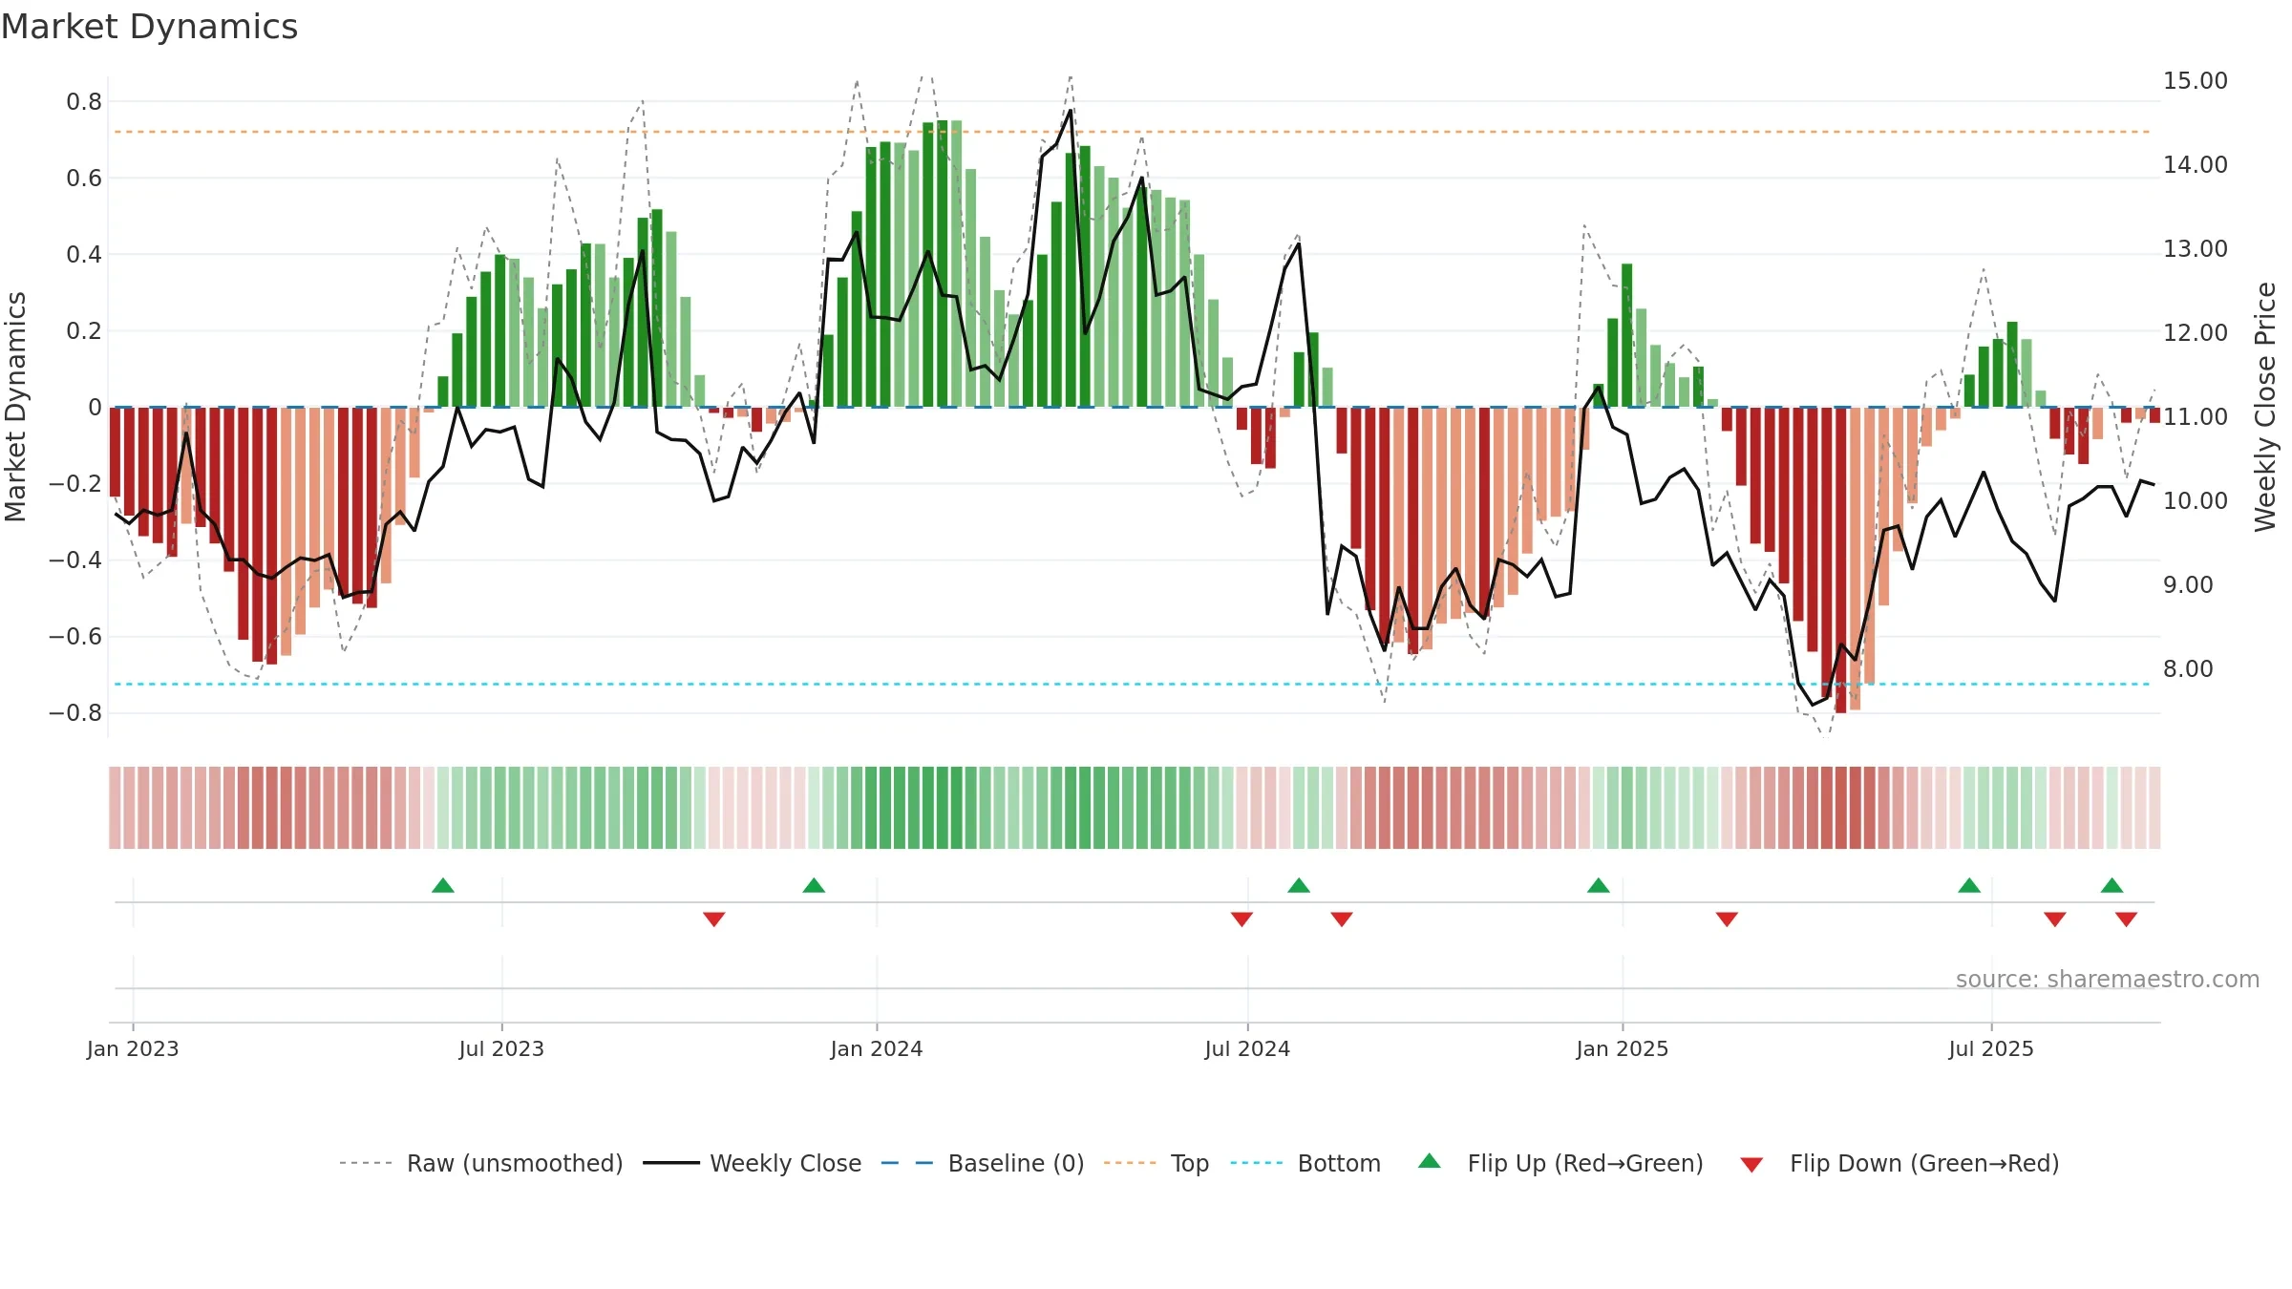Click the Raw (unsmoothed) legend entry
The width and height of the screenshot is (2292, 1289).
pos(481,1163)
